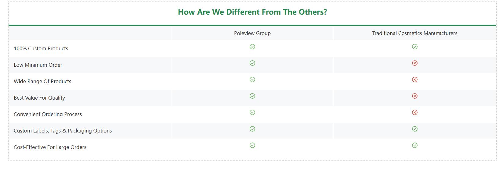Viewport: 503px width, 173px height.
Task: Click Traditional Manufacturers check for Custom Labels row
Action: click(x=415, y=129)
